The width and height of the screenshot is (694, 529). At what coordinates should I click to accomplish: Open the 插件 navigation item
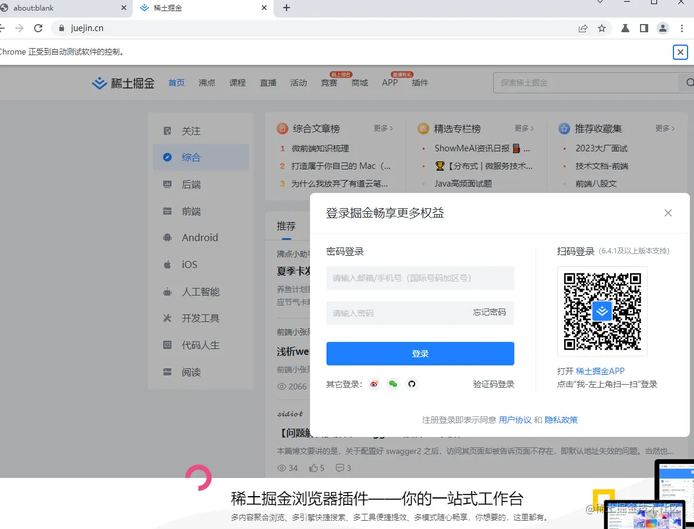(420, 83)
